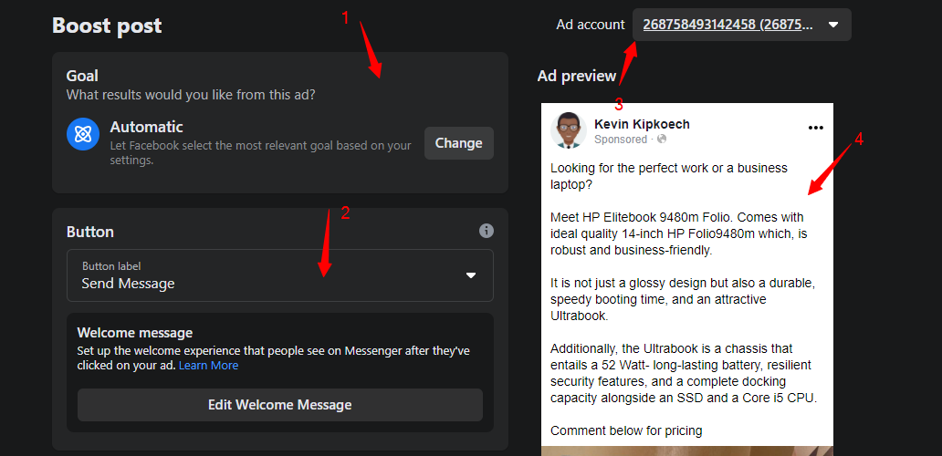The width and height of the screenshot is (942, 456).
Task: Click the ad account number link
Action: (728, 25)
